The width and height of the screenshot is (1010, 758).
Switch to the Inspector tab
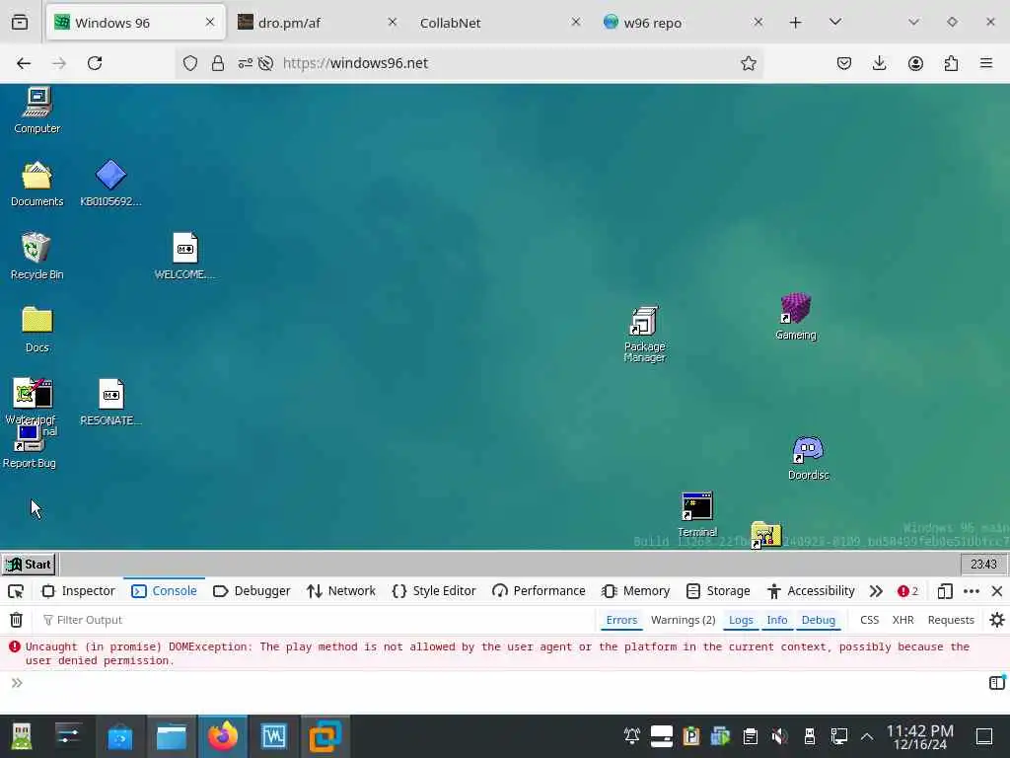pos(78,591)
